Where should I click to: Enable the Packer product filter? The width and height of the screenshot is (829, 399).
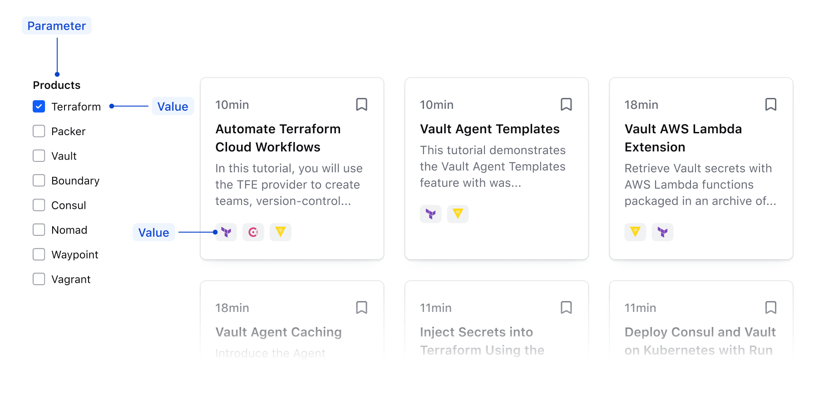point(39,131)
